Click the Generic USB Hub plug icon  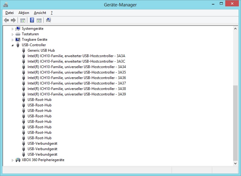click(x=24, y=50)
